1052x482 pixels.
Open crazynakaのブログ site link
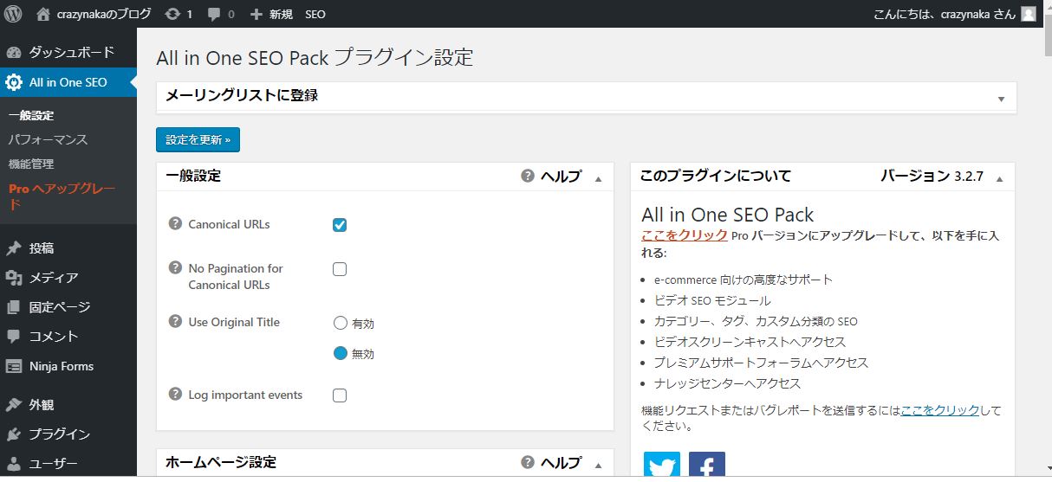click(x=104, y=15)
